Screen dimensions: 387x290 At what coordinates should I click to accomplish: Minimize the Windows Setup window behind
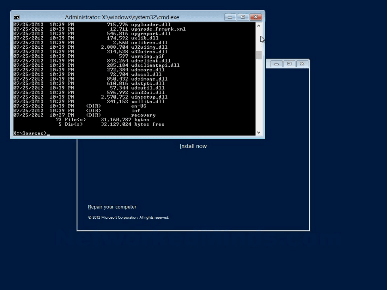click(277, 64)
